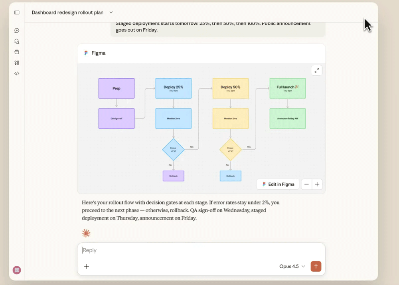Open the chats history icon

point(17,41)
